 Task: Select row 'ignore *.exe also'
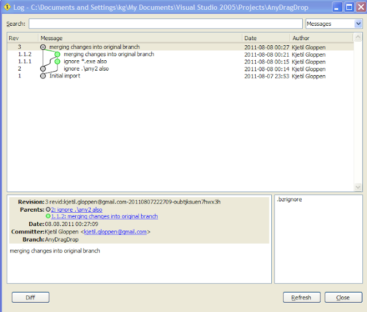85,61
